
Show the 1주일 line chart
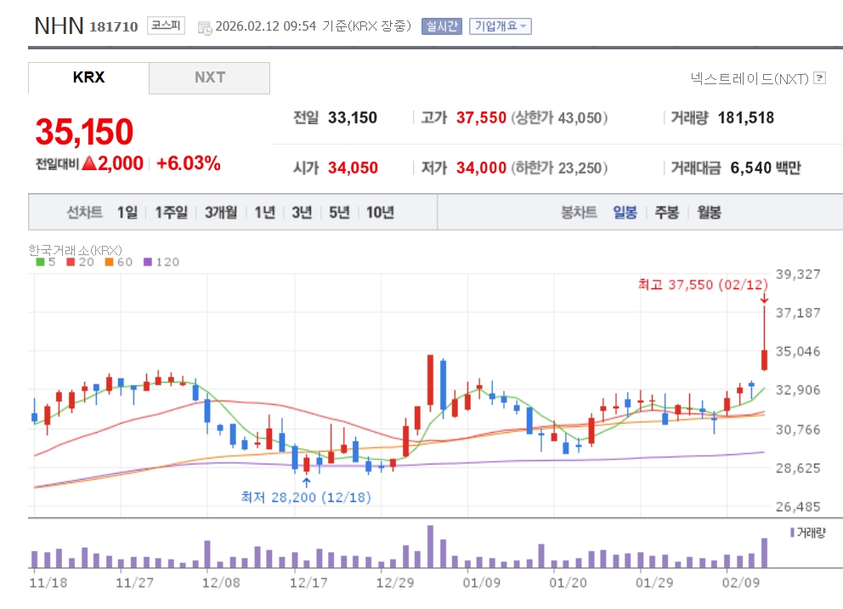point(172,213)
